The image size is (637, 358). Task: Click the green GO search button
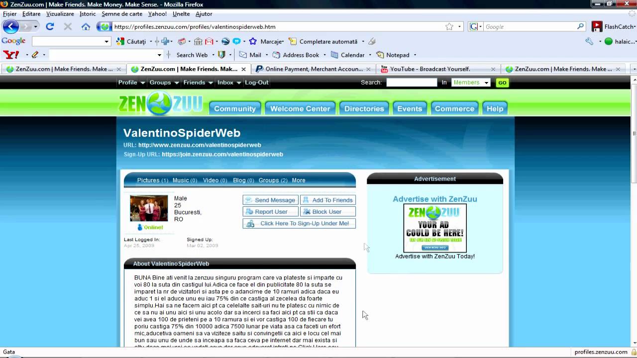coord(502,83)
